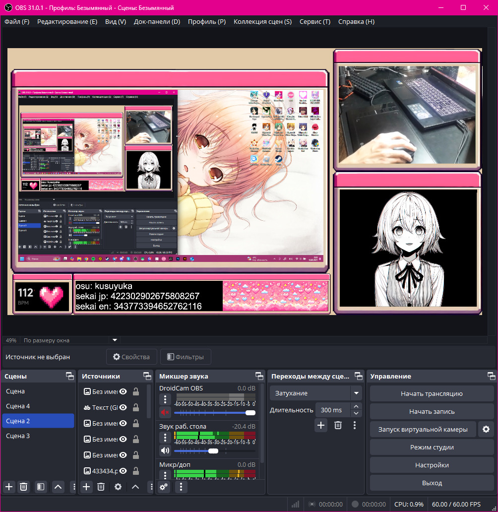Click the CPU: 0.9% status text
This screenshot has width=498, height=512.
409,504
